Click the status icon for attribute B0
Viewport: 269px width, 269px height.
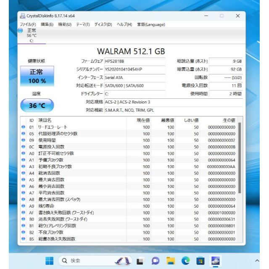coord(24,219)
